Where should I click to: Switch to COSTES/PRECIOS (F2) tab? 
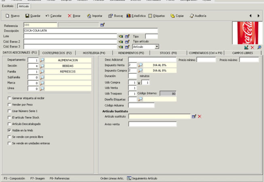57,53
